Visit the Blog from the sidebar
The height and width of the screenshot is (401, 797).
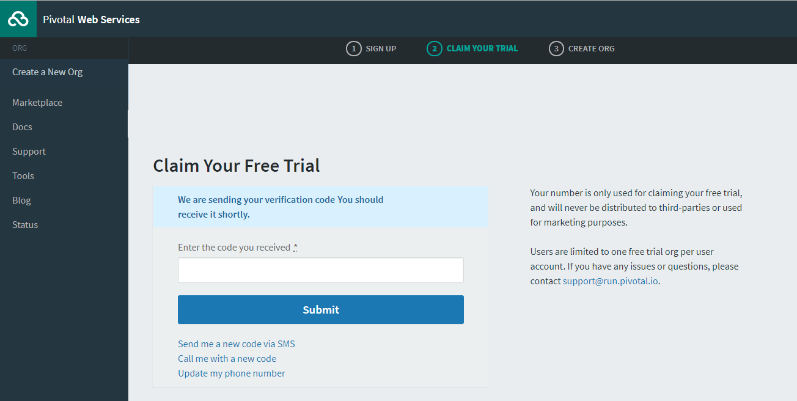coord(21,200)
